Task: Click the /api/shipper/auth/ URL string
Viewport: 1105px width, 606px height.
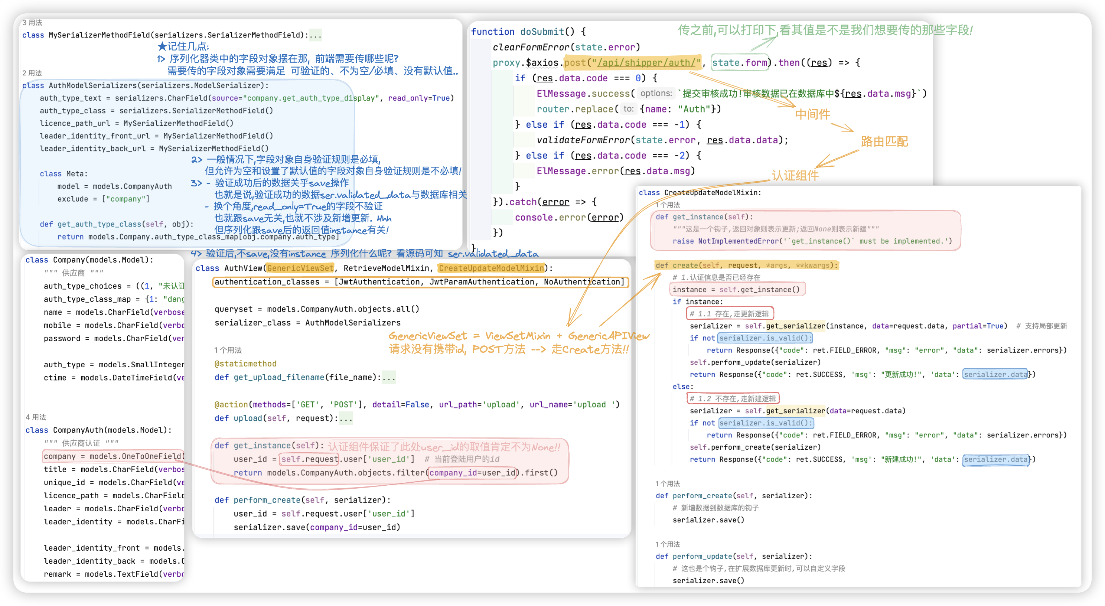Action: [x=647, y=63]
